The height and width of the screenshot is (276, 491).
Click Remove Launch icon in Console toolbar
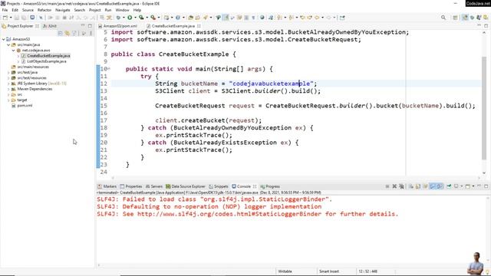tap(394, 186)
